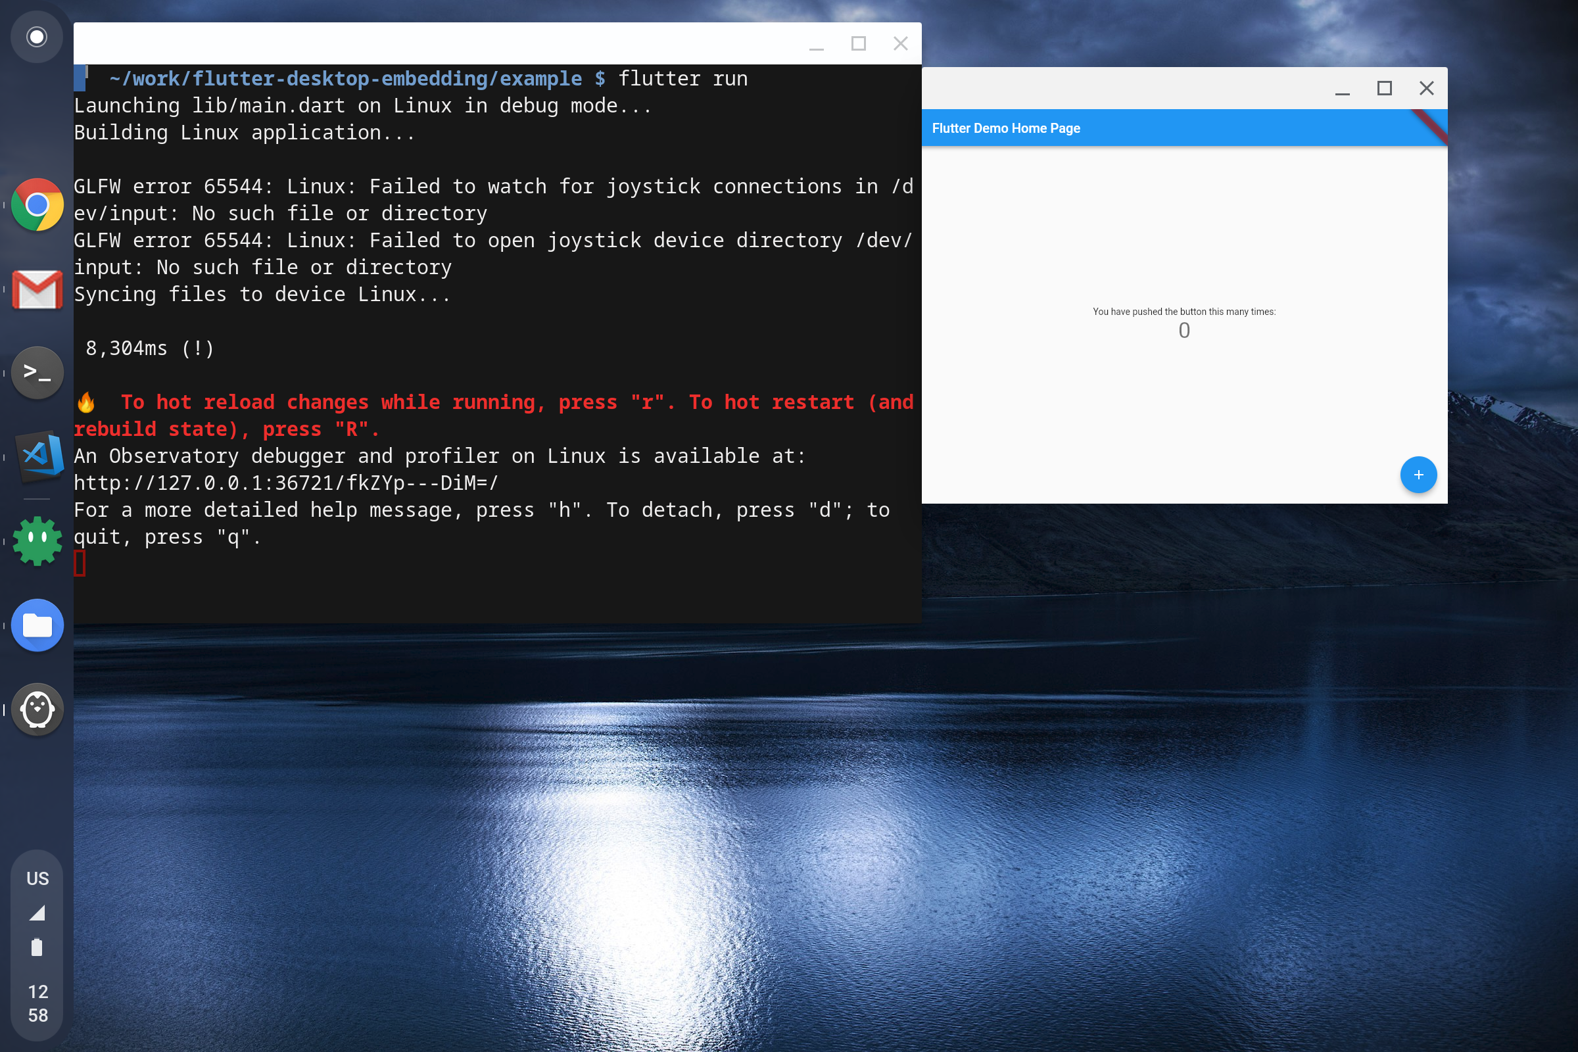Open the green gear app icon
Image resolution: width=1578 pixels, height=1052 pixels.
pyautogui.click(x=37, y=540)
